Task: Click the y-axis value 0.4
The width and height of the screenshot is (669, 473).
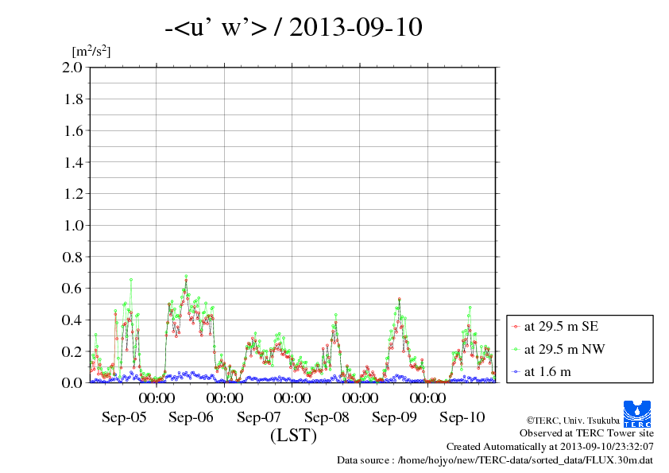Action: pos(72,320)
